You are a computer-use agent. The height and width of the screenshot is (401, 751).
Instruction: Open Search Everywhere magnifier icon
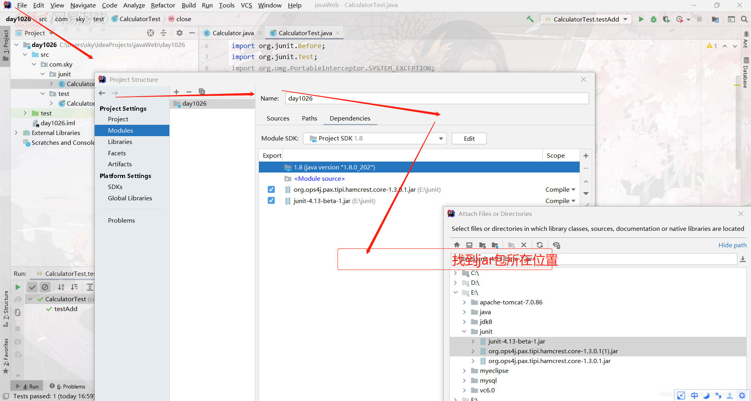pos(744,19)
